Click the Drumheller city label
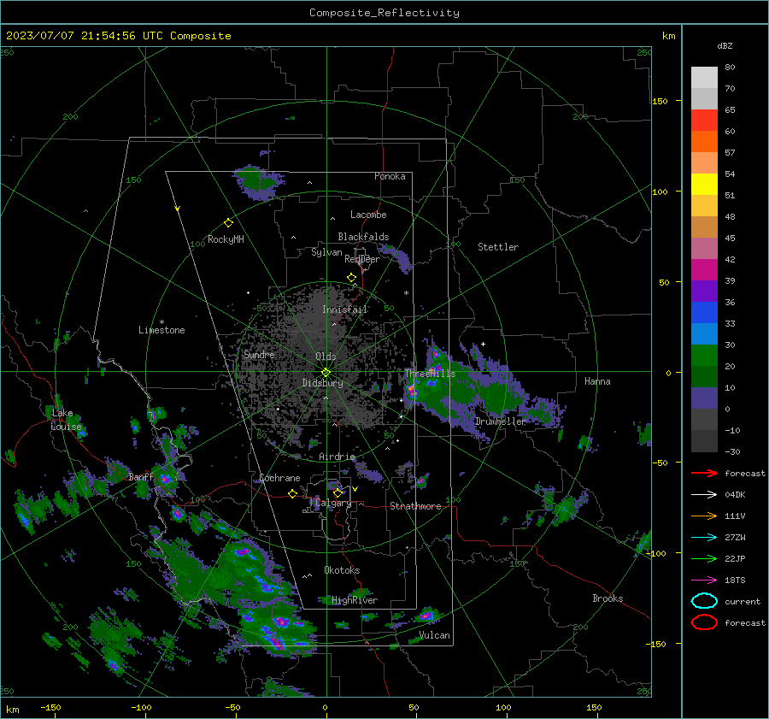This screenshot has height=719, width=769. (500, 421)
